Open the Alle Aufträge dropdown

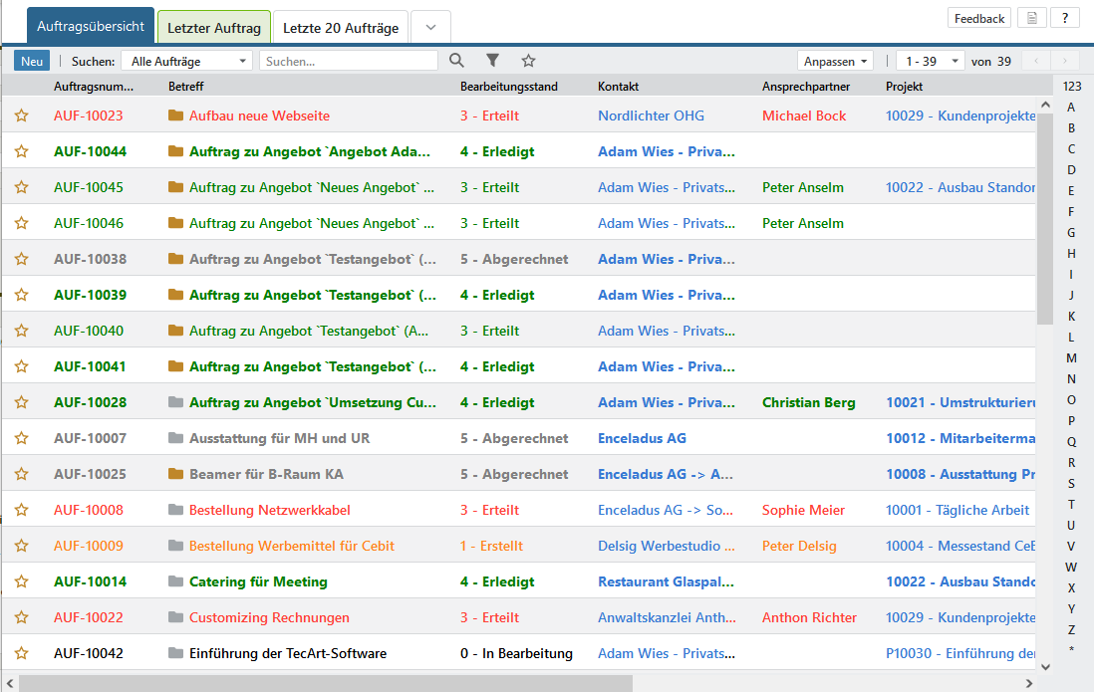click(186, 61)
